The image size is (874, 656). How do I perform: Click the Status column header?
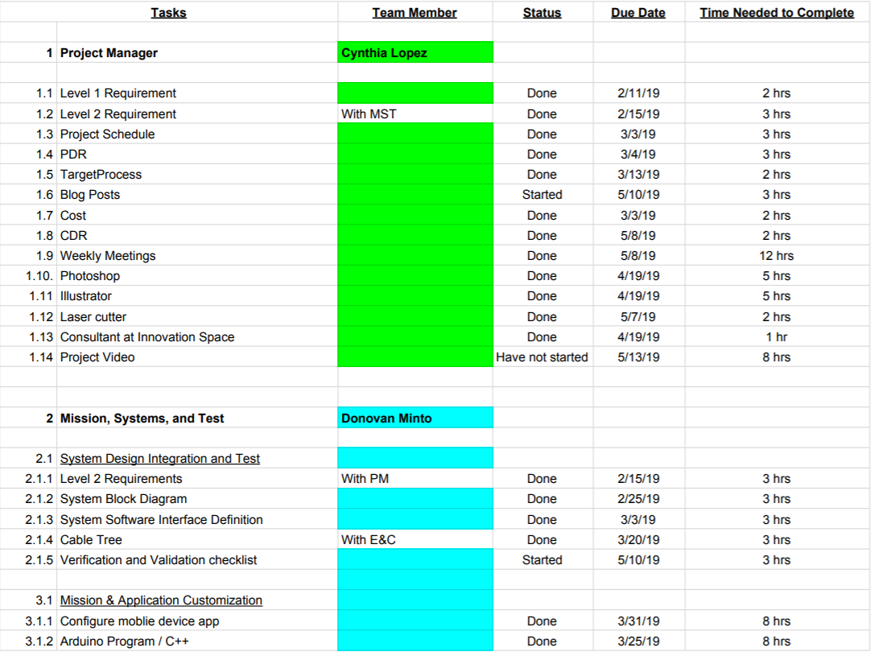(x=542, y=13)
